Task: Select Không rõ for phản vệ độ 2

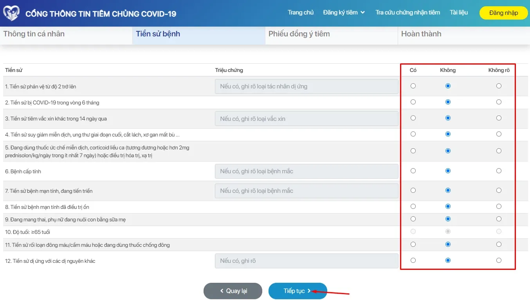Action: click(x=499, y=86)
